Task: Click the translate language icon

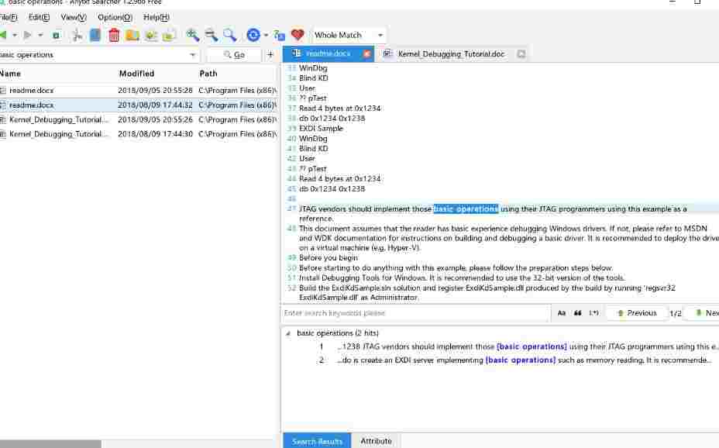Action: (x=280, y=35)
